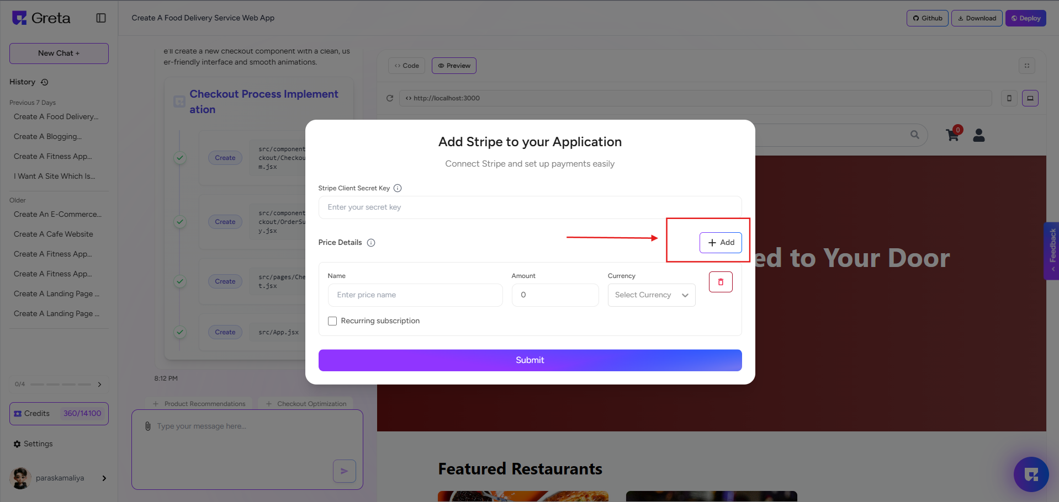Switch to desktop preview icon

(x=1030, y=98)
